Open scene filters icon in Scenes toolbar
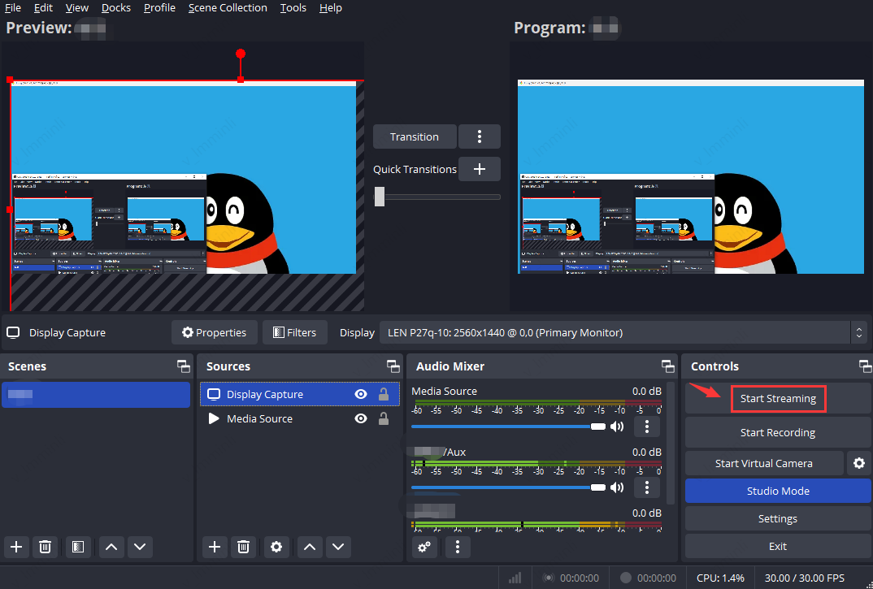 78,547
